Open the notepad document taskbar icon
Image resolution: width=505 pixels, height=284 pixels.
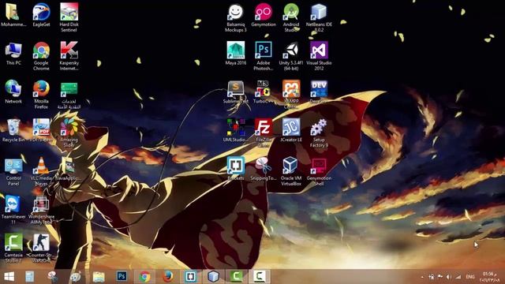30,277
